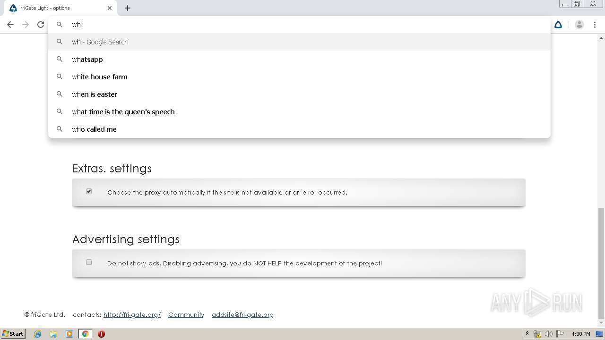This screenshot has height=340, width=605.
Task: Pick 'white house farm' suggestion
Action: (x=300, y=77)
